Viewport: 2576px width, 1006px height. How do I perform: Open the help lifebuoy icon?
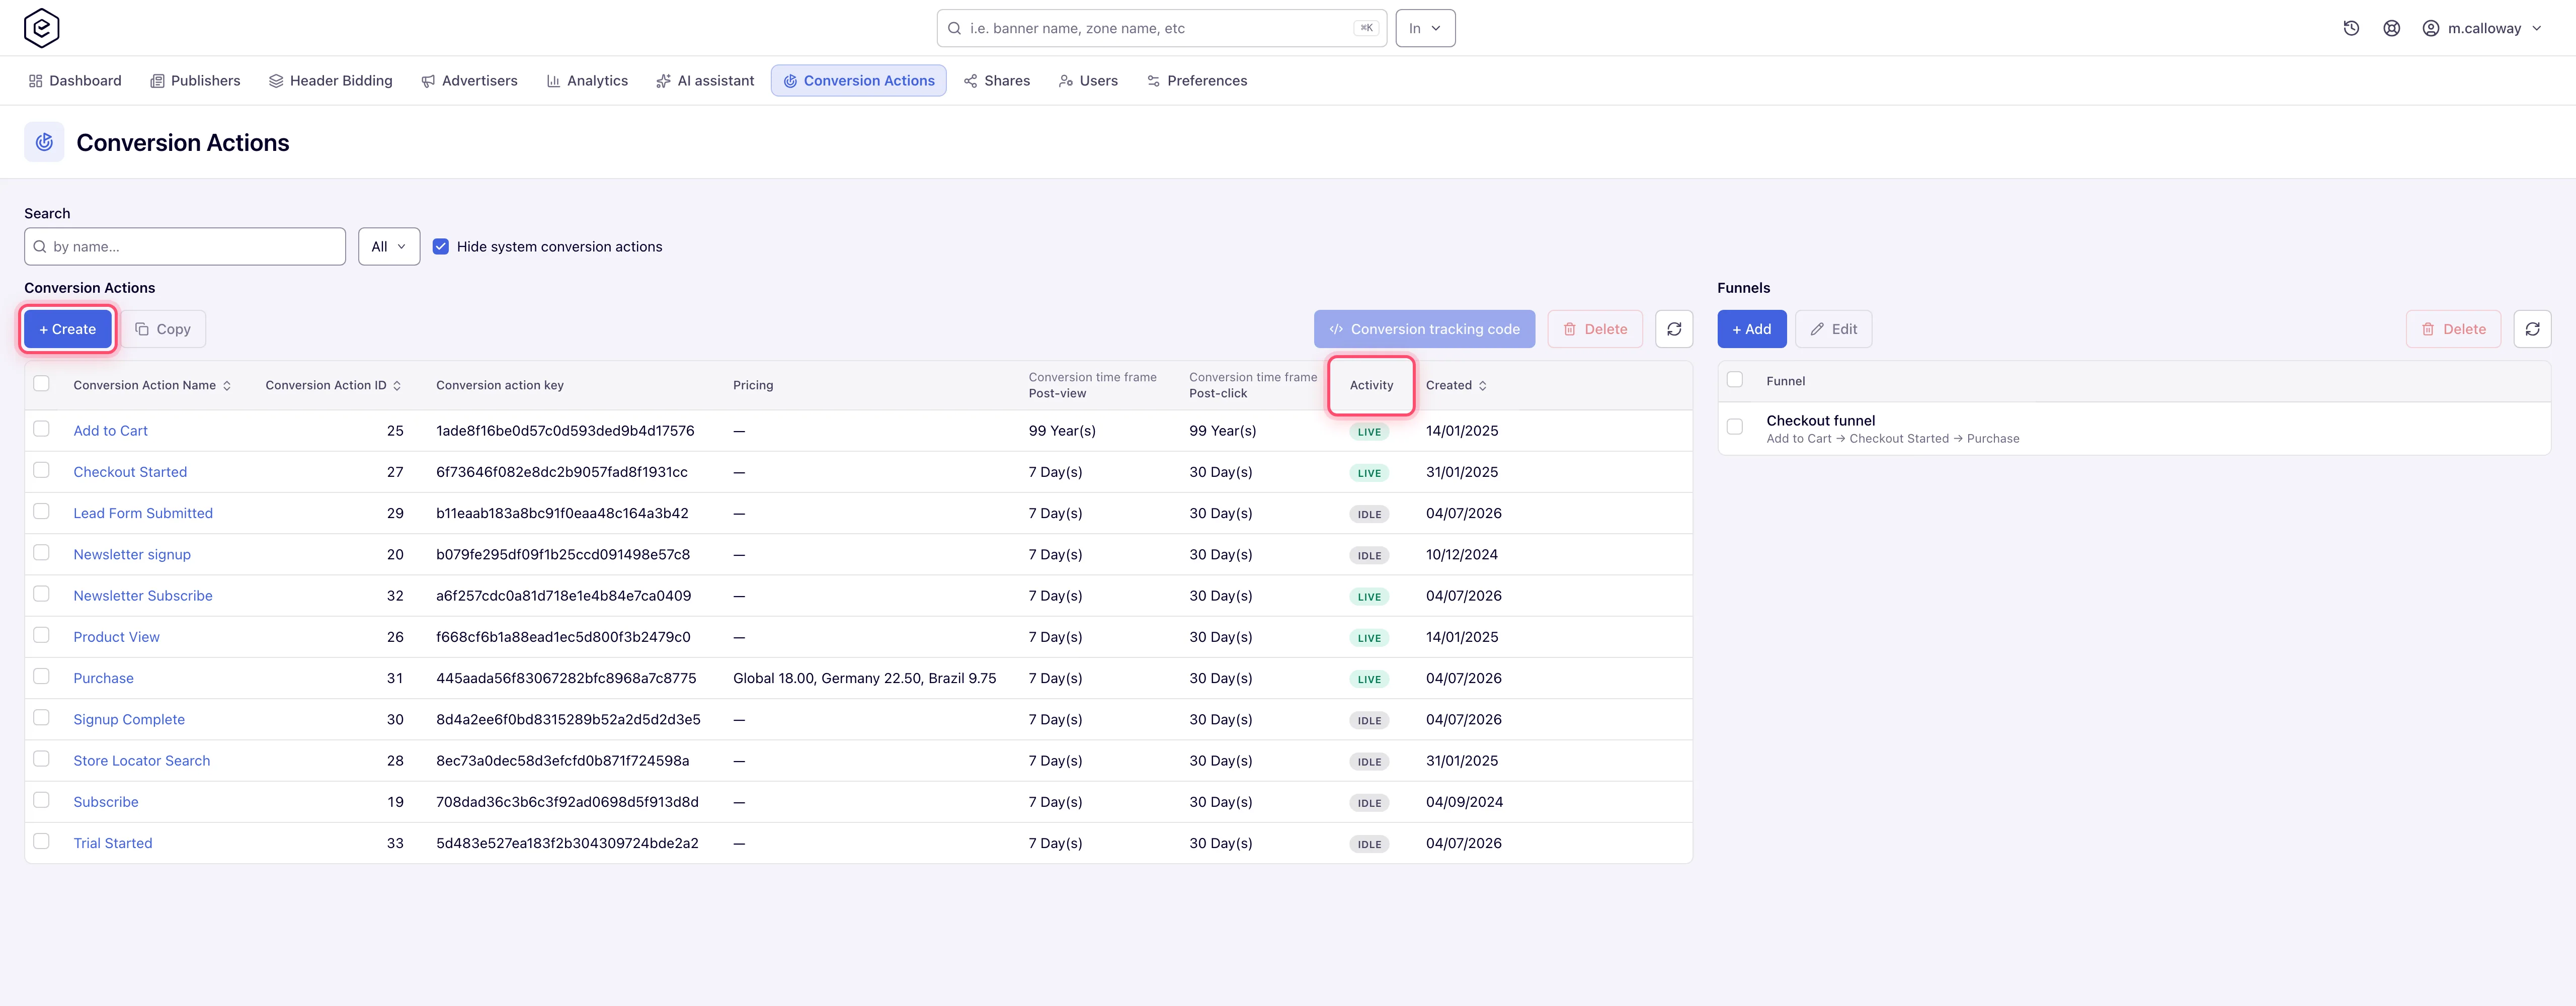2391,28
